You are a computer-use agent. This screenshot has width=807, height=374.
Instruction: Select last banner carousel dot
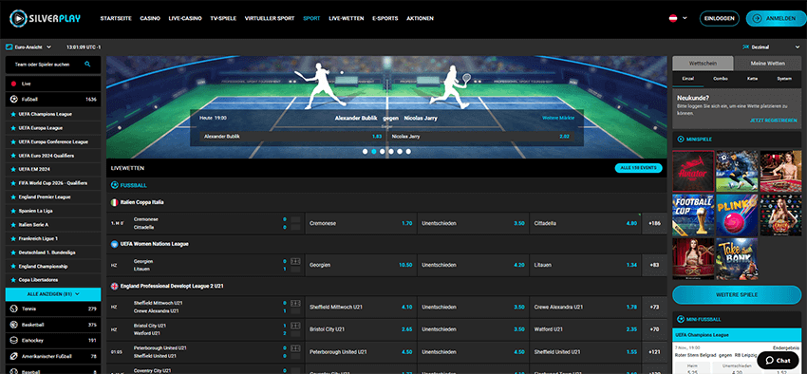point(408,152)
